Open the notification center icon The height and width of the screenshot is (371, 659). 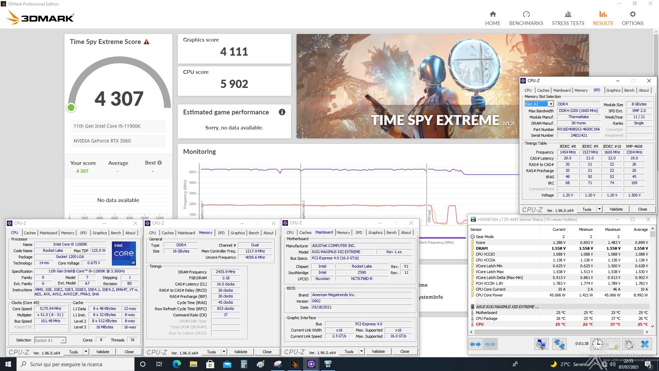click(648, 364)
